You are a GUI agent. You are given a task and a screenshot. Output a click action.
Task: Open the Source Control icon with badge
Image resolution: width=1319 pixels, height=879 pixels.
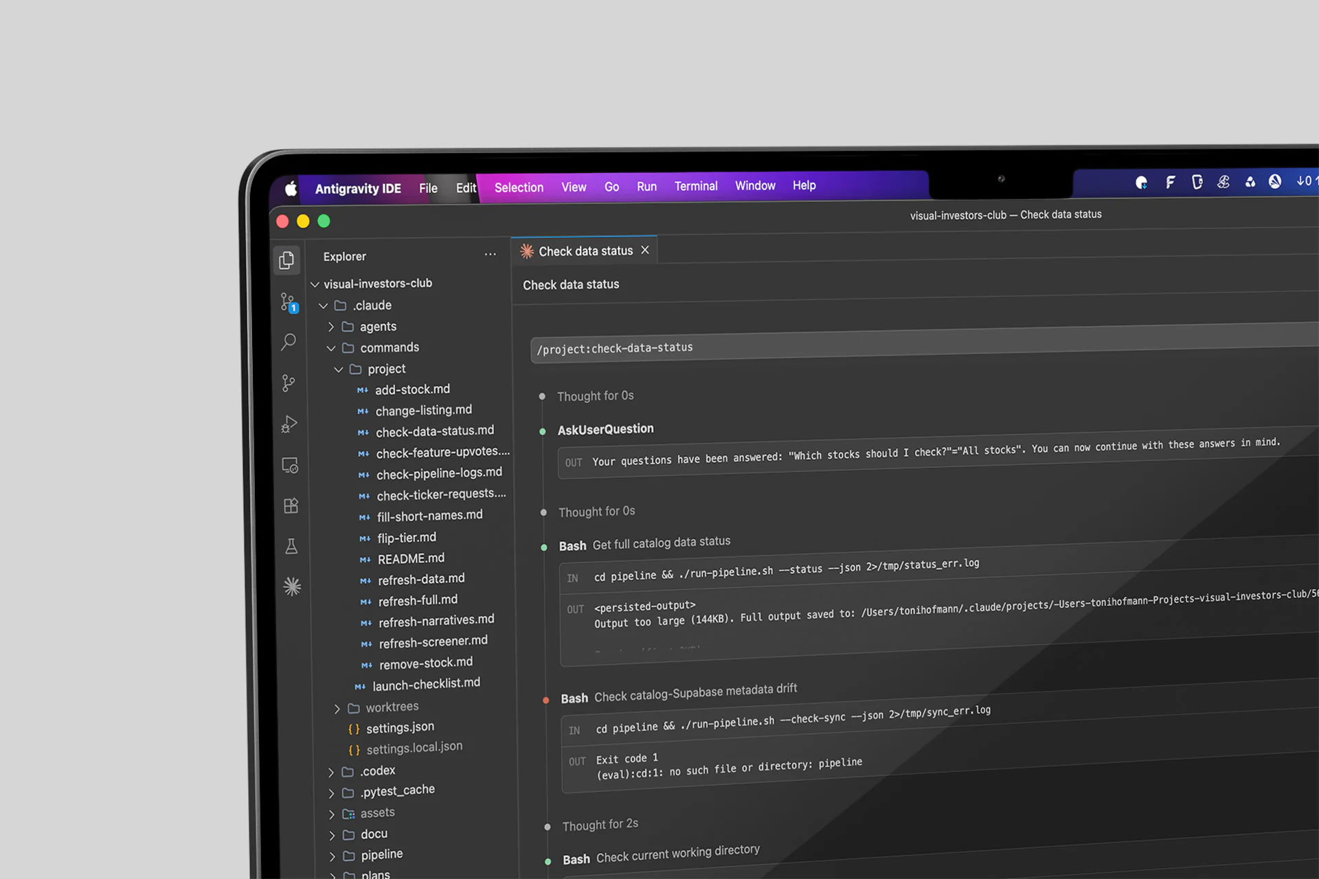coord(289,302)
